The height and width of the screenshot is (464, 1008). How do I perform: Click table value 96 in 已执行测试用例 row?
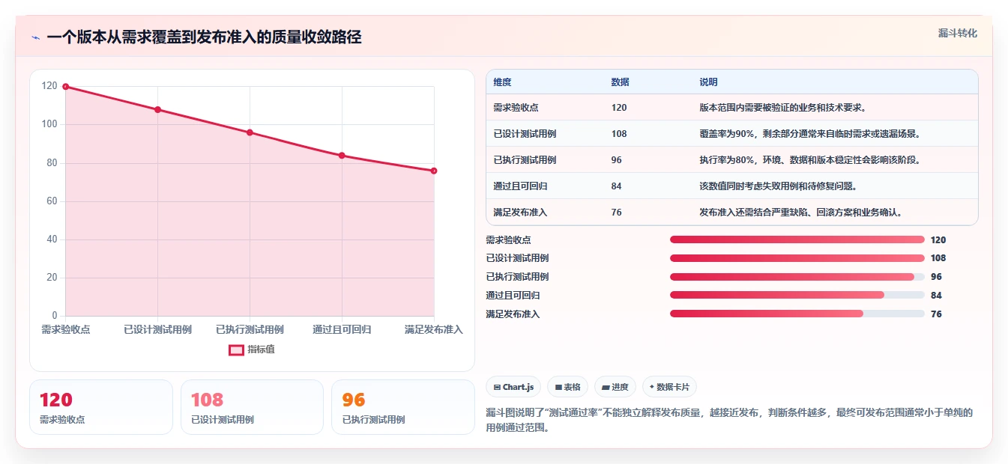(616, 160)
